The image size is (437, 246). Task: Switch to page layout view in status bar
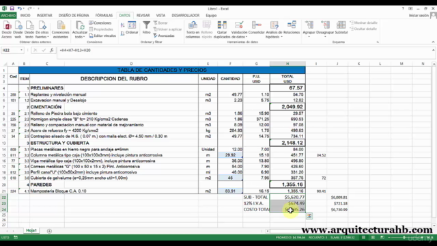[373, 238]
